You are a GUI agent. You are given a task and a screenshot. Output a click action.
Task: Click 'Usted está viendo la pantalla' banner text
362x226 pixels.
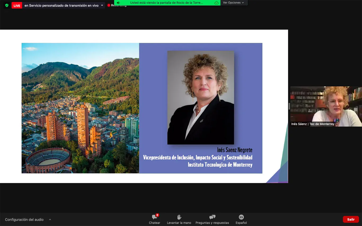(x=166, y=3)
